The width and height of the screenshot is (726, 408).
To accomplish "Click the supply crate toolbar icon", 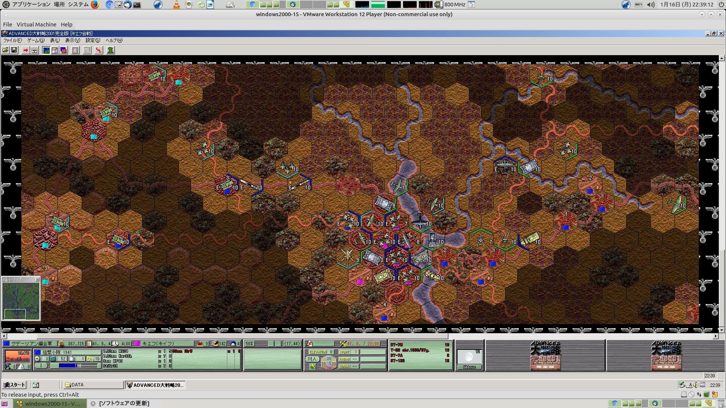I will pyautogui.click(x=34, y=50).
